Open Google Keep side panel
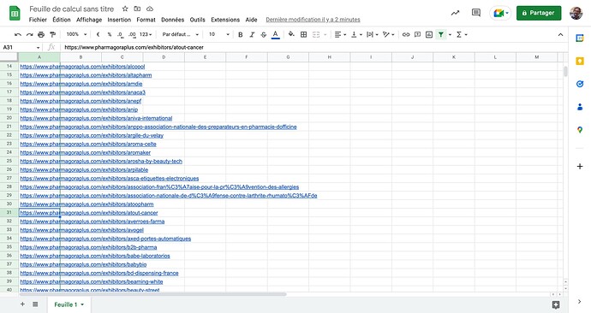This screenshot has height=313, width=591. click(x=580, y=61)
